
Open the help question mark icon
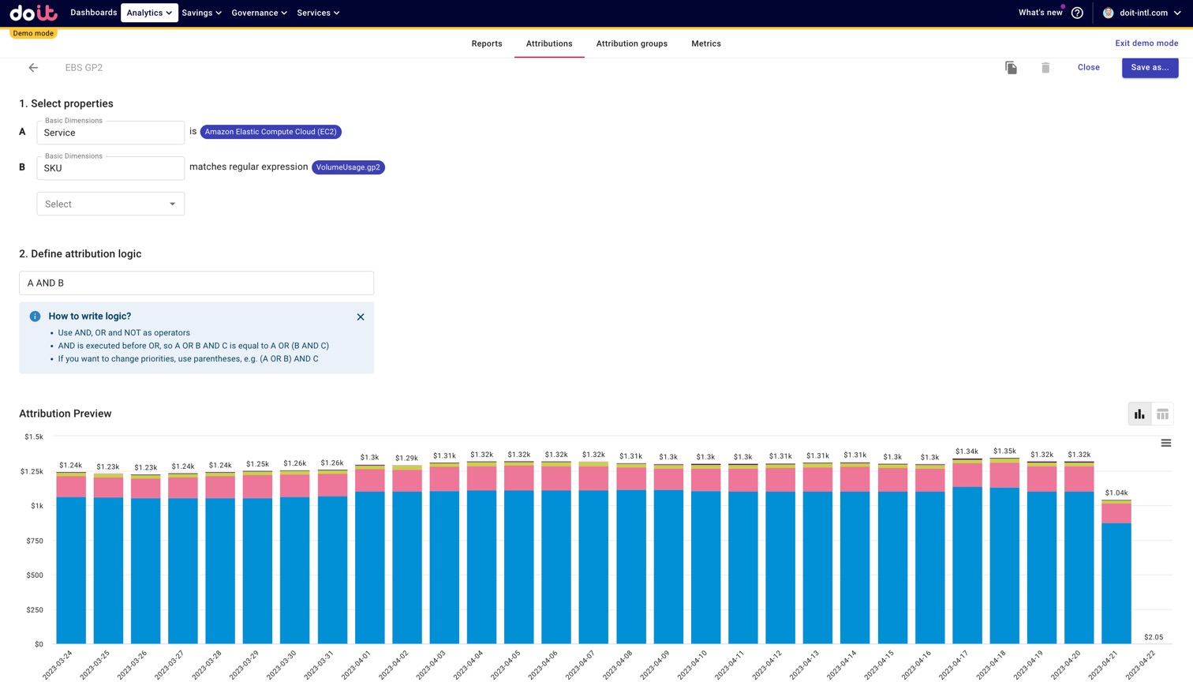pos(1077,13)
